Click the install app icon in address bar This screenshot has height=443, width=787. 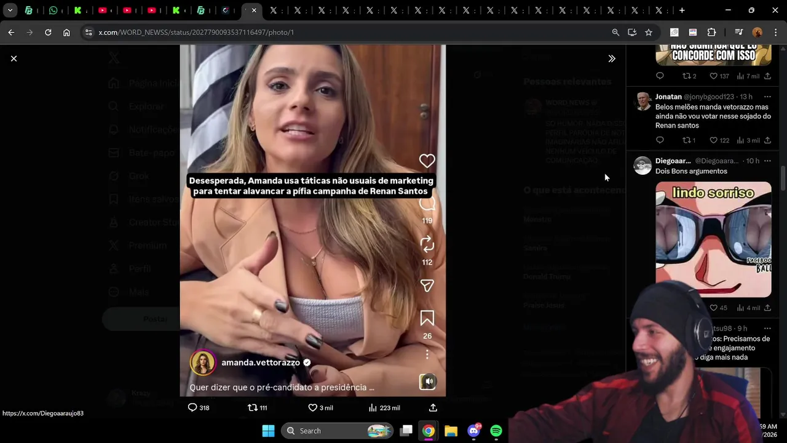(632, 32)
